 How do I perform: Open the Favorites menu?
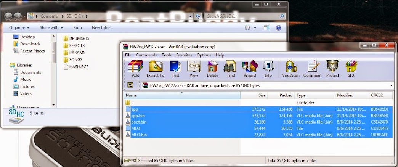184,55
